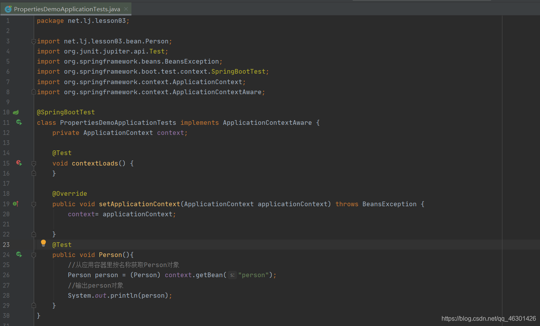The width and height of the screenshot is (540, 326).
Task: Click the setApplicationContext method name
Action: coord(140,204)
